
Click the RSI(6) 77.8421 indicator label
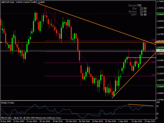[8, 103]
